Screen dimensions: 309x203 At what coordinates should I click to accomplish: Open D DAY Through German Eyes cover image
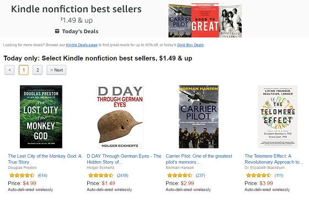pos(120,117)
